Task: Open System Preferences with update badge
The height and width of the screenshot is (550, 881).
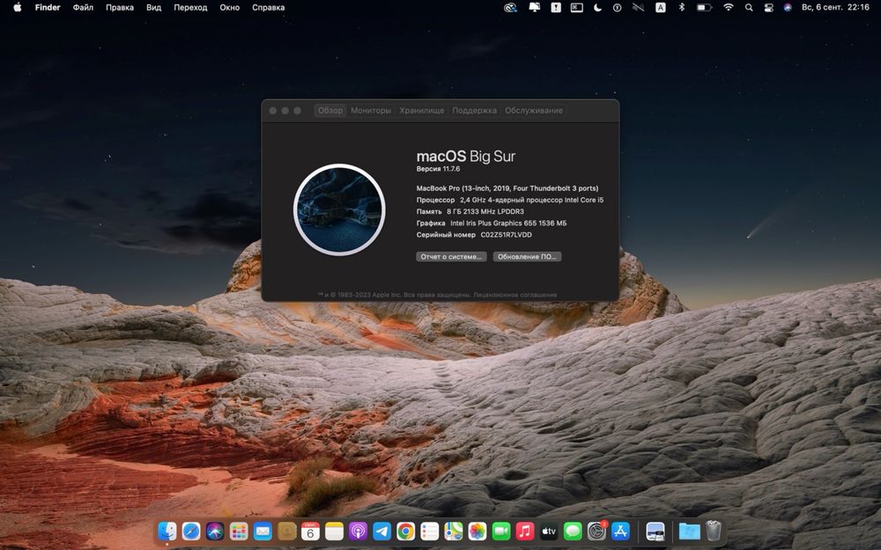Action: [596, 531]
